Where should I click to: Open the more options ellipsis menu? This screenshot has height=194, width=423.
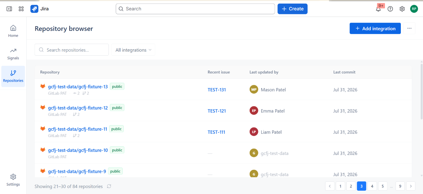click(409, 28)
